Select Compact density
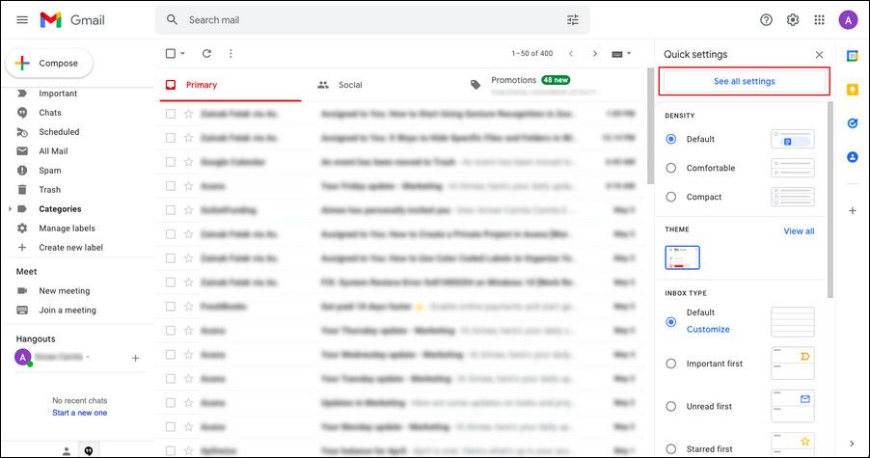This screenshot has width=870, height=458. (670, 197)
